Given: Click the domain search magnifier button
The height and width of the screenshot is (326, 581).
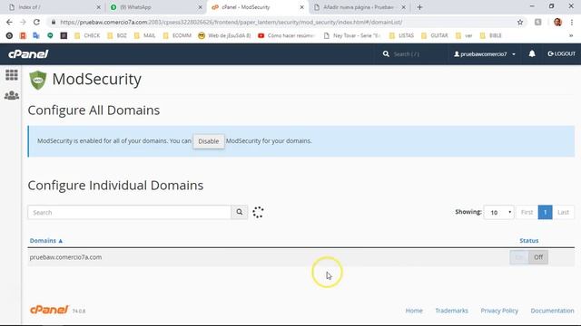Looking at the screenshot, I should tap(240, 212).
